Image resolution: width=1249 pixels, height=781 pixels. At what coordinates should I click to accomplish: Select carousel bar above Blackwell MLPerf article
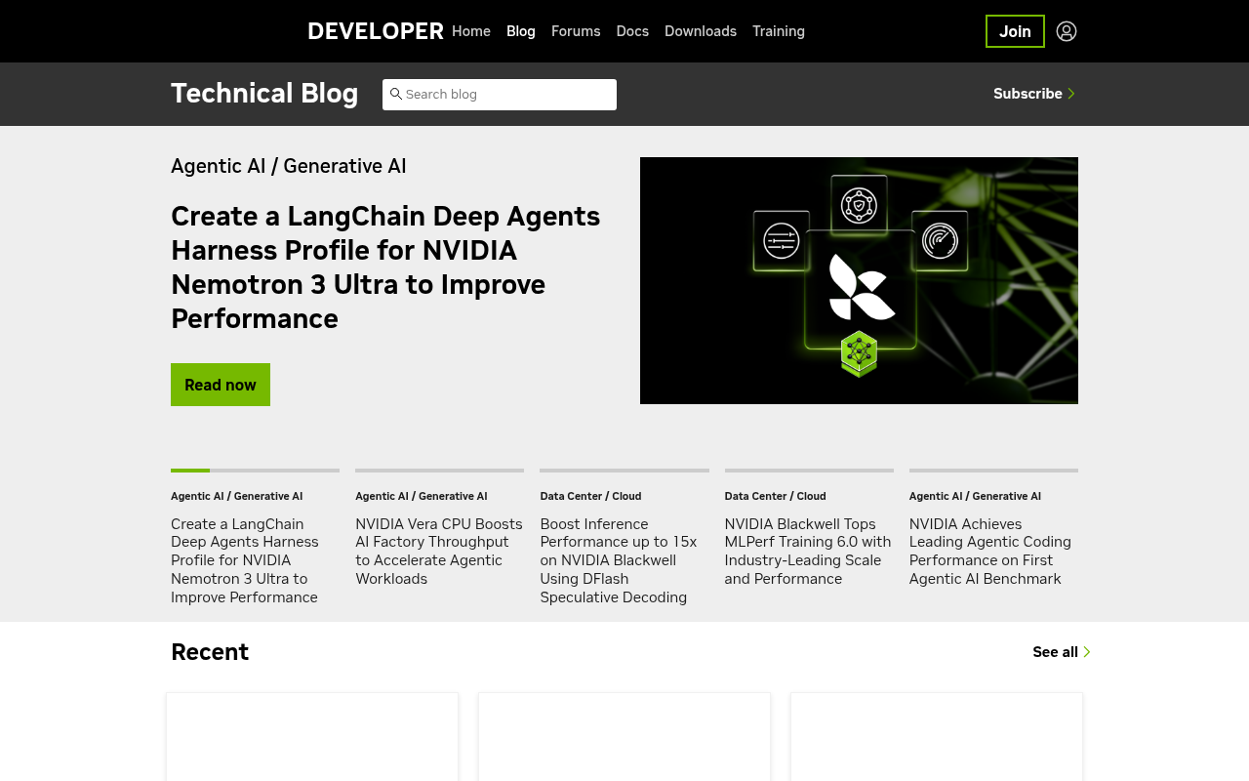click(x=809, y=471)
